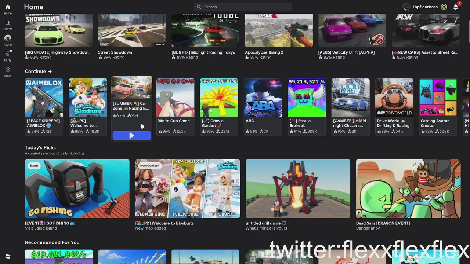The height and width of the screenshot is (264, 470).
Task: Click the '87% Rating' under Apocalypse Rising 2
Action: tap(261, 57)
